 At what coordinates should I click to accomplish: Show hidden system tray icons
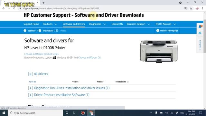151,113
